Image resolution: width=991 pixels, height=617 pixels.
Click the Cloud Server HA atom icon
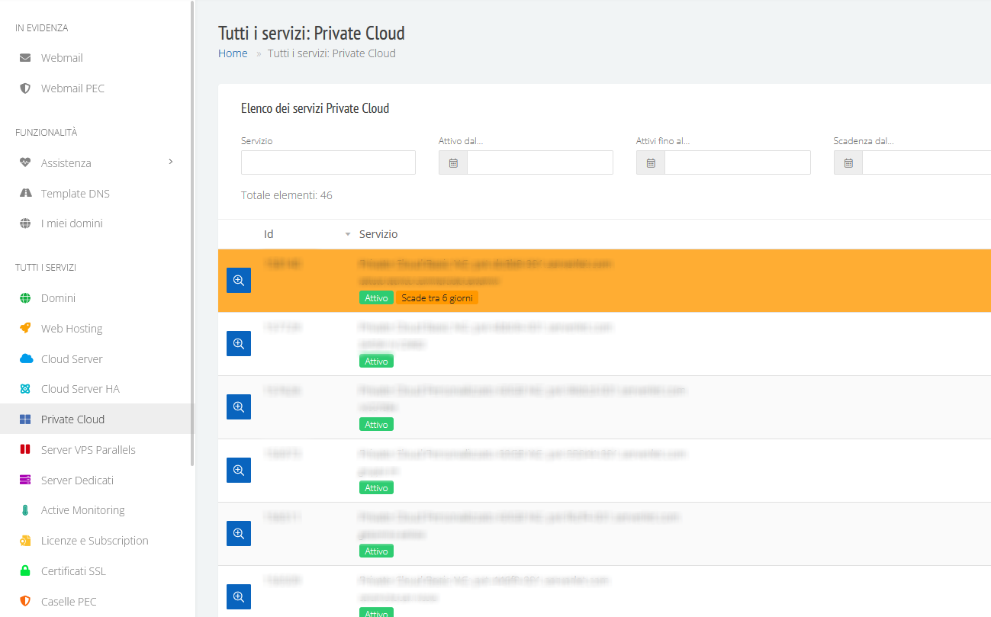(x=25, y=389)
